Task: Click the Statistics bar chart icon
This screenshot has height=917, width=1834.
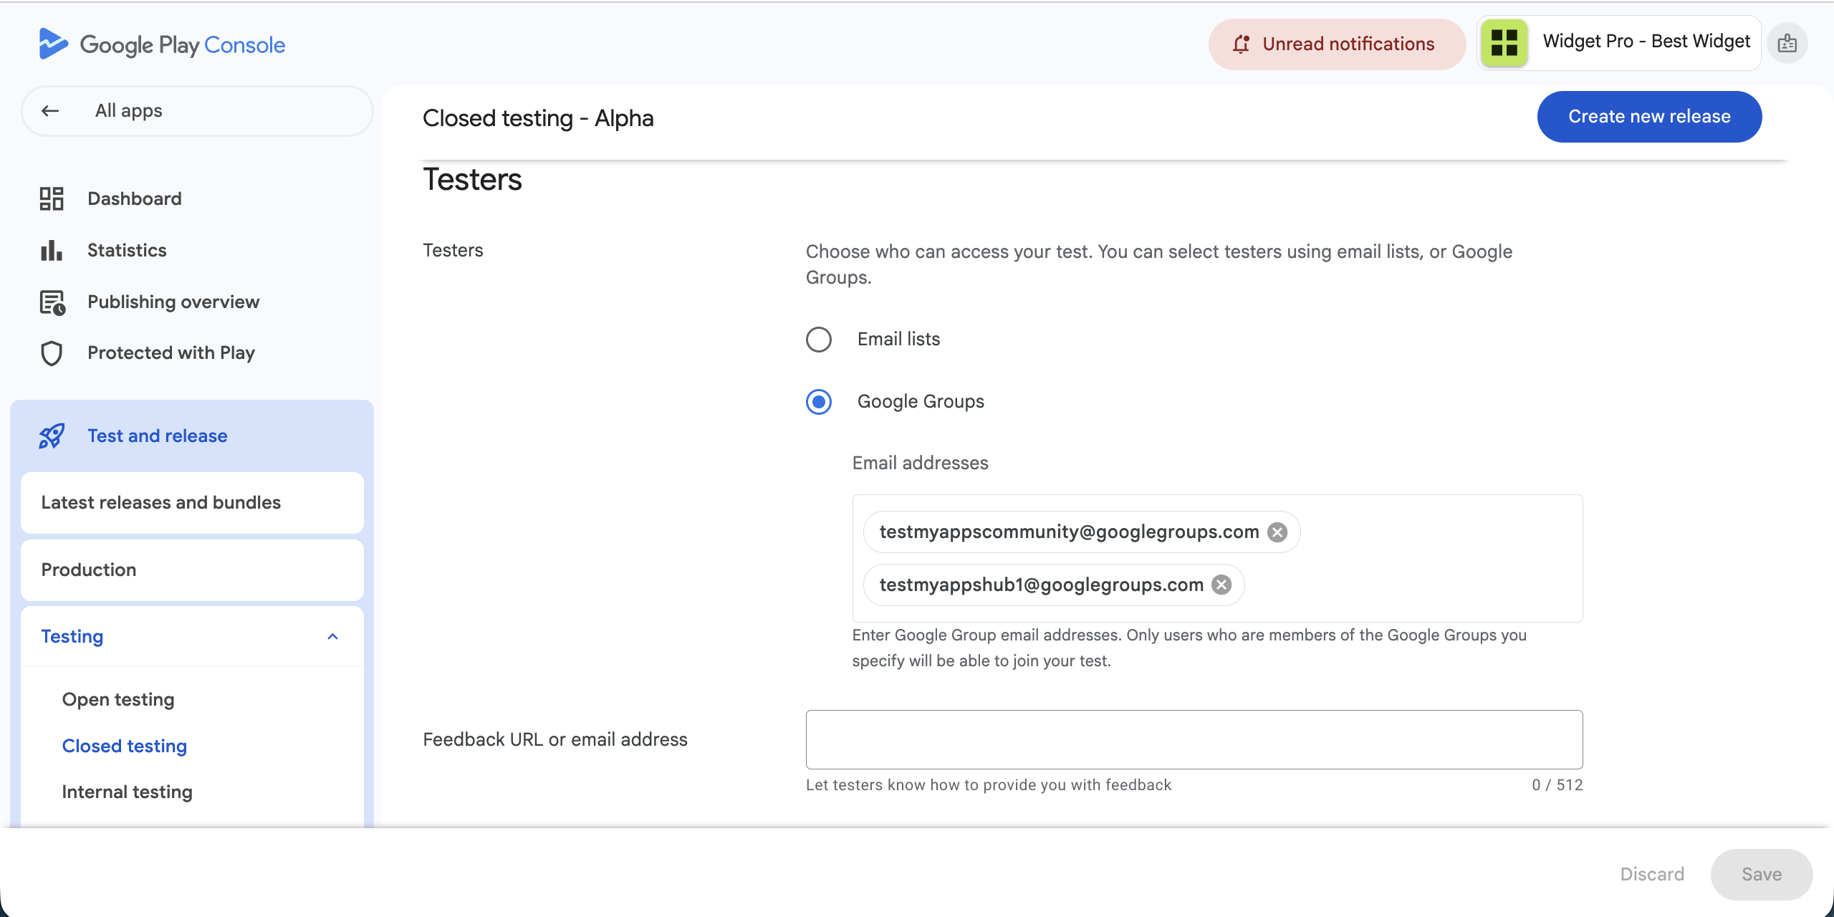Action: point(52,250)
